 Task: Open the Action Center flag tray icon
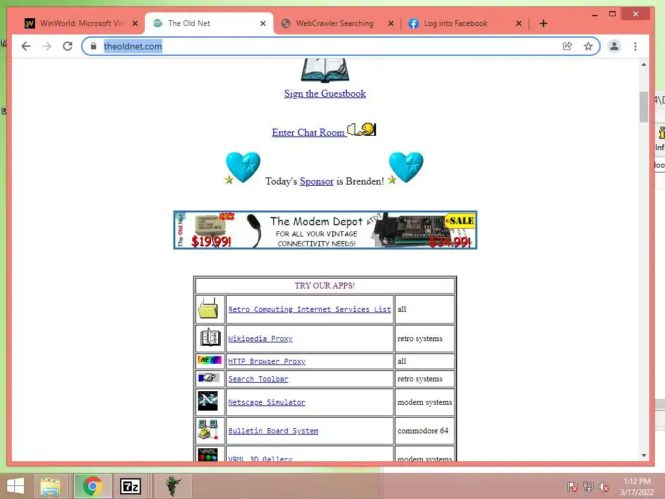tap(573, 487)
